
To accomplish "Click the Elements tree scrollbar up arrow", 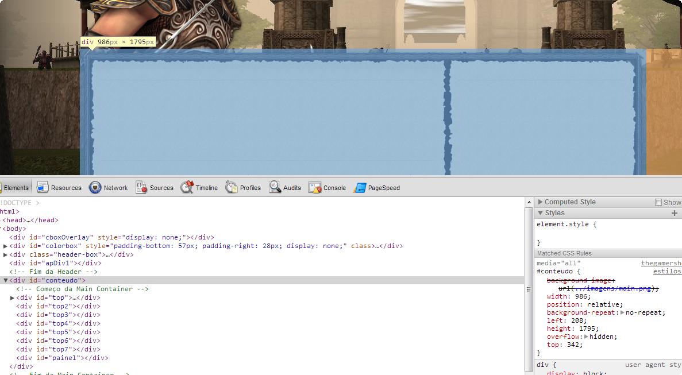I will pyautogui.click(x=529, y=202).
